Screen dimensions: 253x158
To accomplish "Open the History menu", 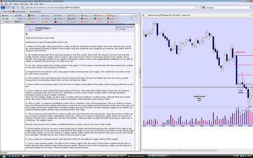I will point(16,4).
